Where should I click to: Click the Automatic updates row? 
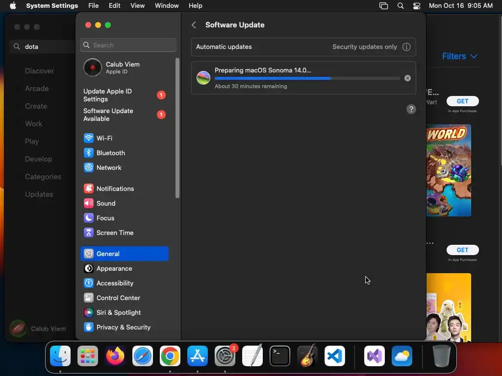[303, 47]
